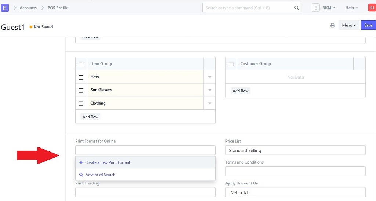Click the Save button
Image resolution: width=376 pixels, height=201 pixels.
[368, 25]
